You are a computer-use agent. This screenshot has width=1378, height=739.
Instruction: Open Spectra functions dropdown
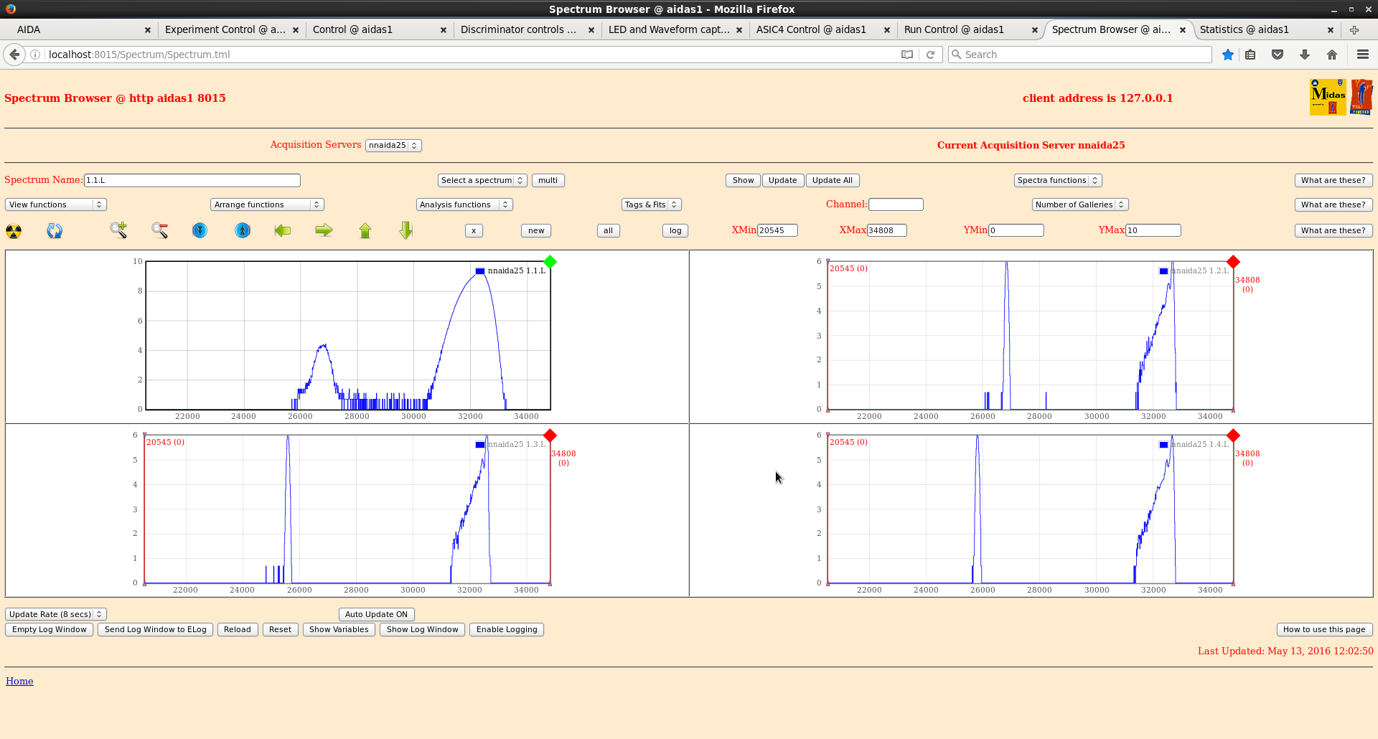(x=1058, y=180)
